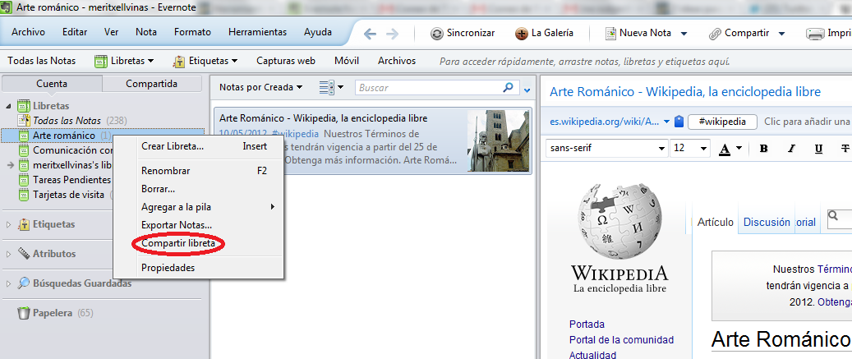Select Todas las Notas shortcut
This screenshot has width=852, height=359.
click(x=42, y=61)
